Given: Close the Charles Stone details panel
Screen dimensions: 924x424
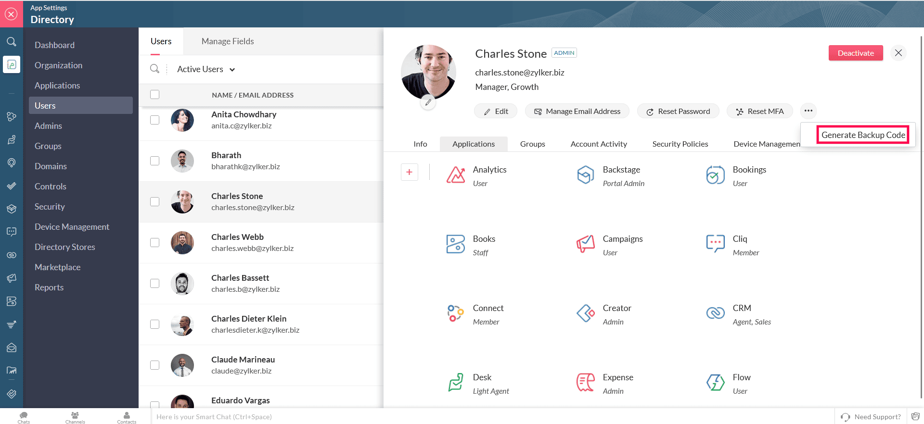Looking at the screenshot, I should [x=898, y=53].
